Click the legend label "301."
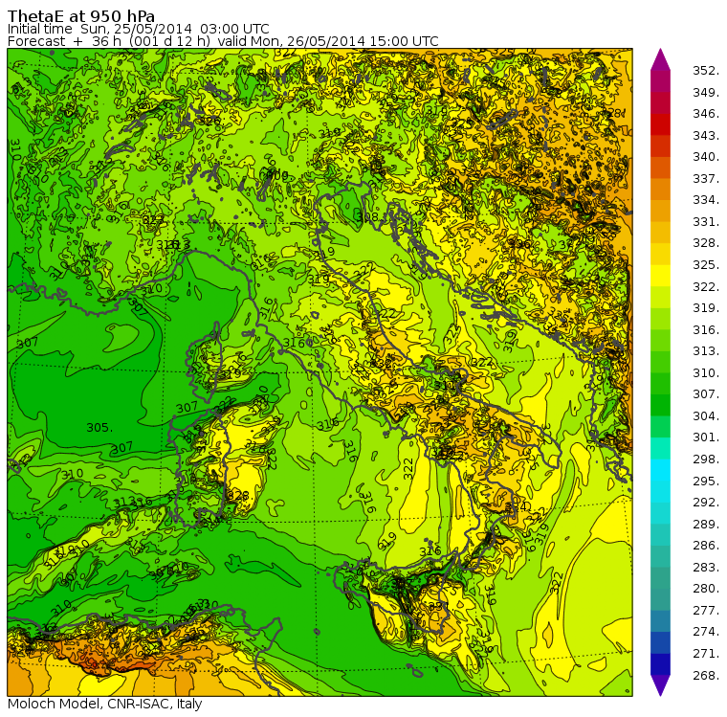This screenshot has width=727, height=717. pyautogui.click(x=706, y=437)
